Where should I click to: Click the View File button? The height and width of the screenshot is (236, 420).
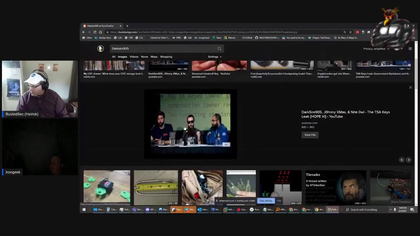click(x=310, y=135)
